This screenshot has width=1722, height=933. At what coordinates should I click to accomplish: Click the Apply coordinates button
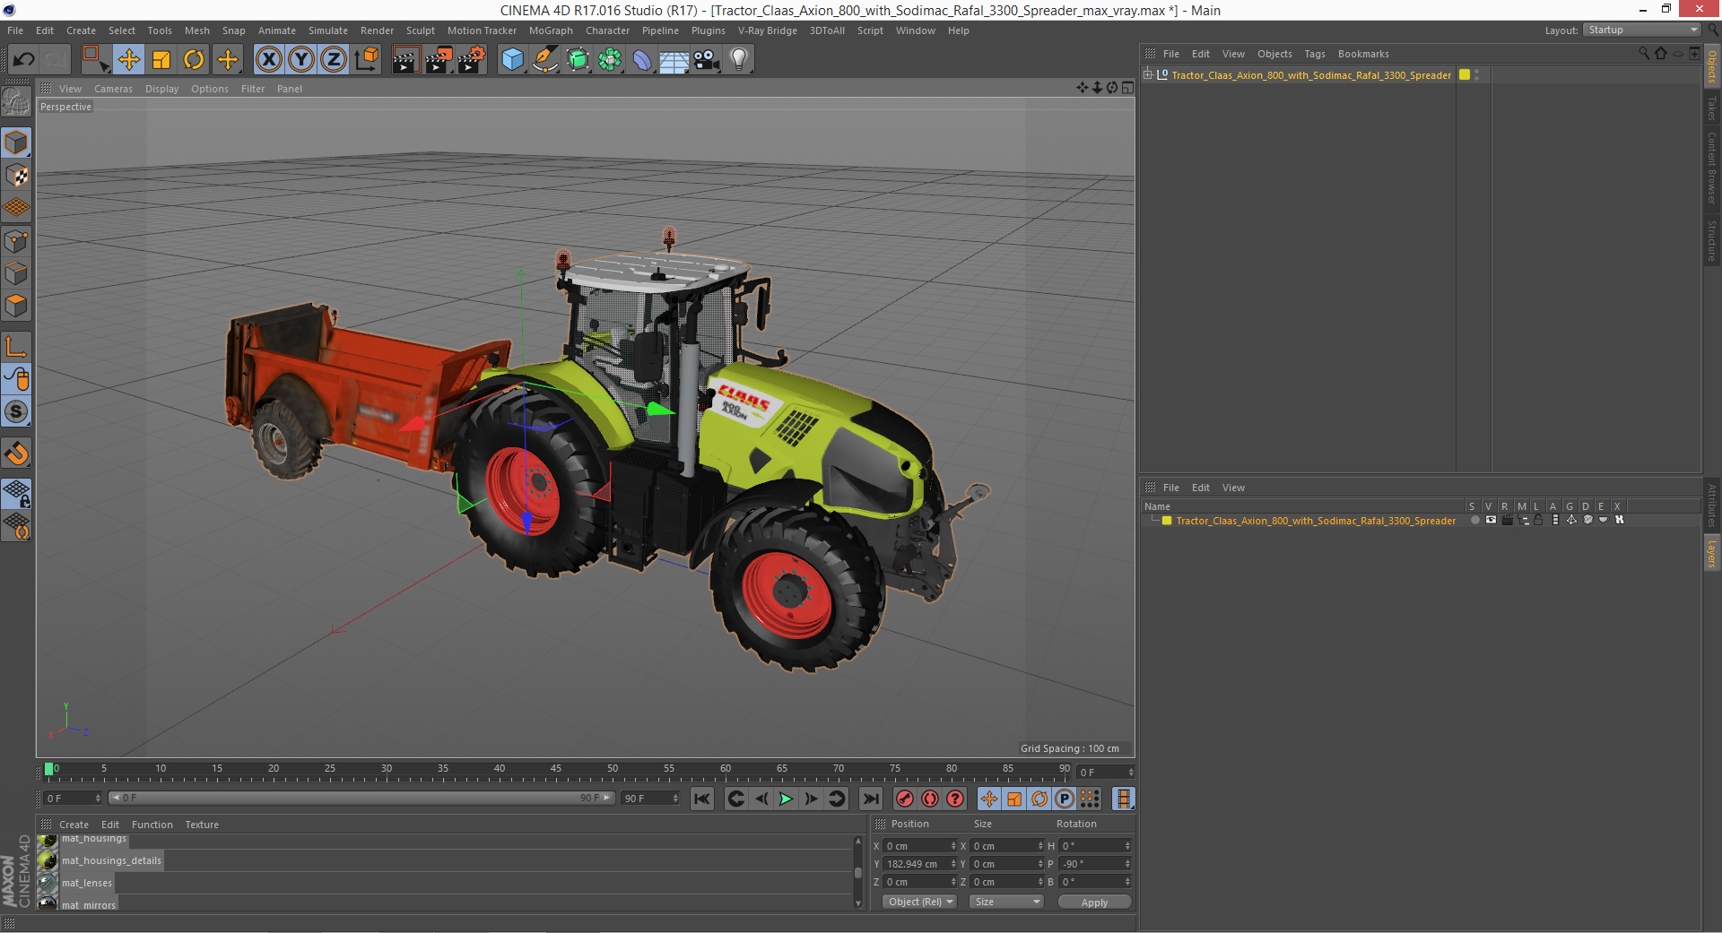[x=1094, y=902]
